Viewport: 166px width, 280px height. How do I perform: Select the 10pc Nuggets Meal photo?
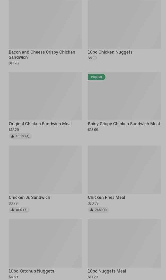[124, 243]
